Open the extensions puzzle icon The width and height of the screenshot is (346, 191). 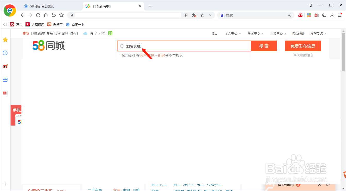[194, 15]
